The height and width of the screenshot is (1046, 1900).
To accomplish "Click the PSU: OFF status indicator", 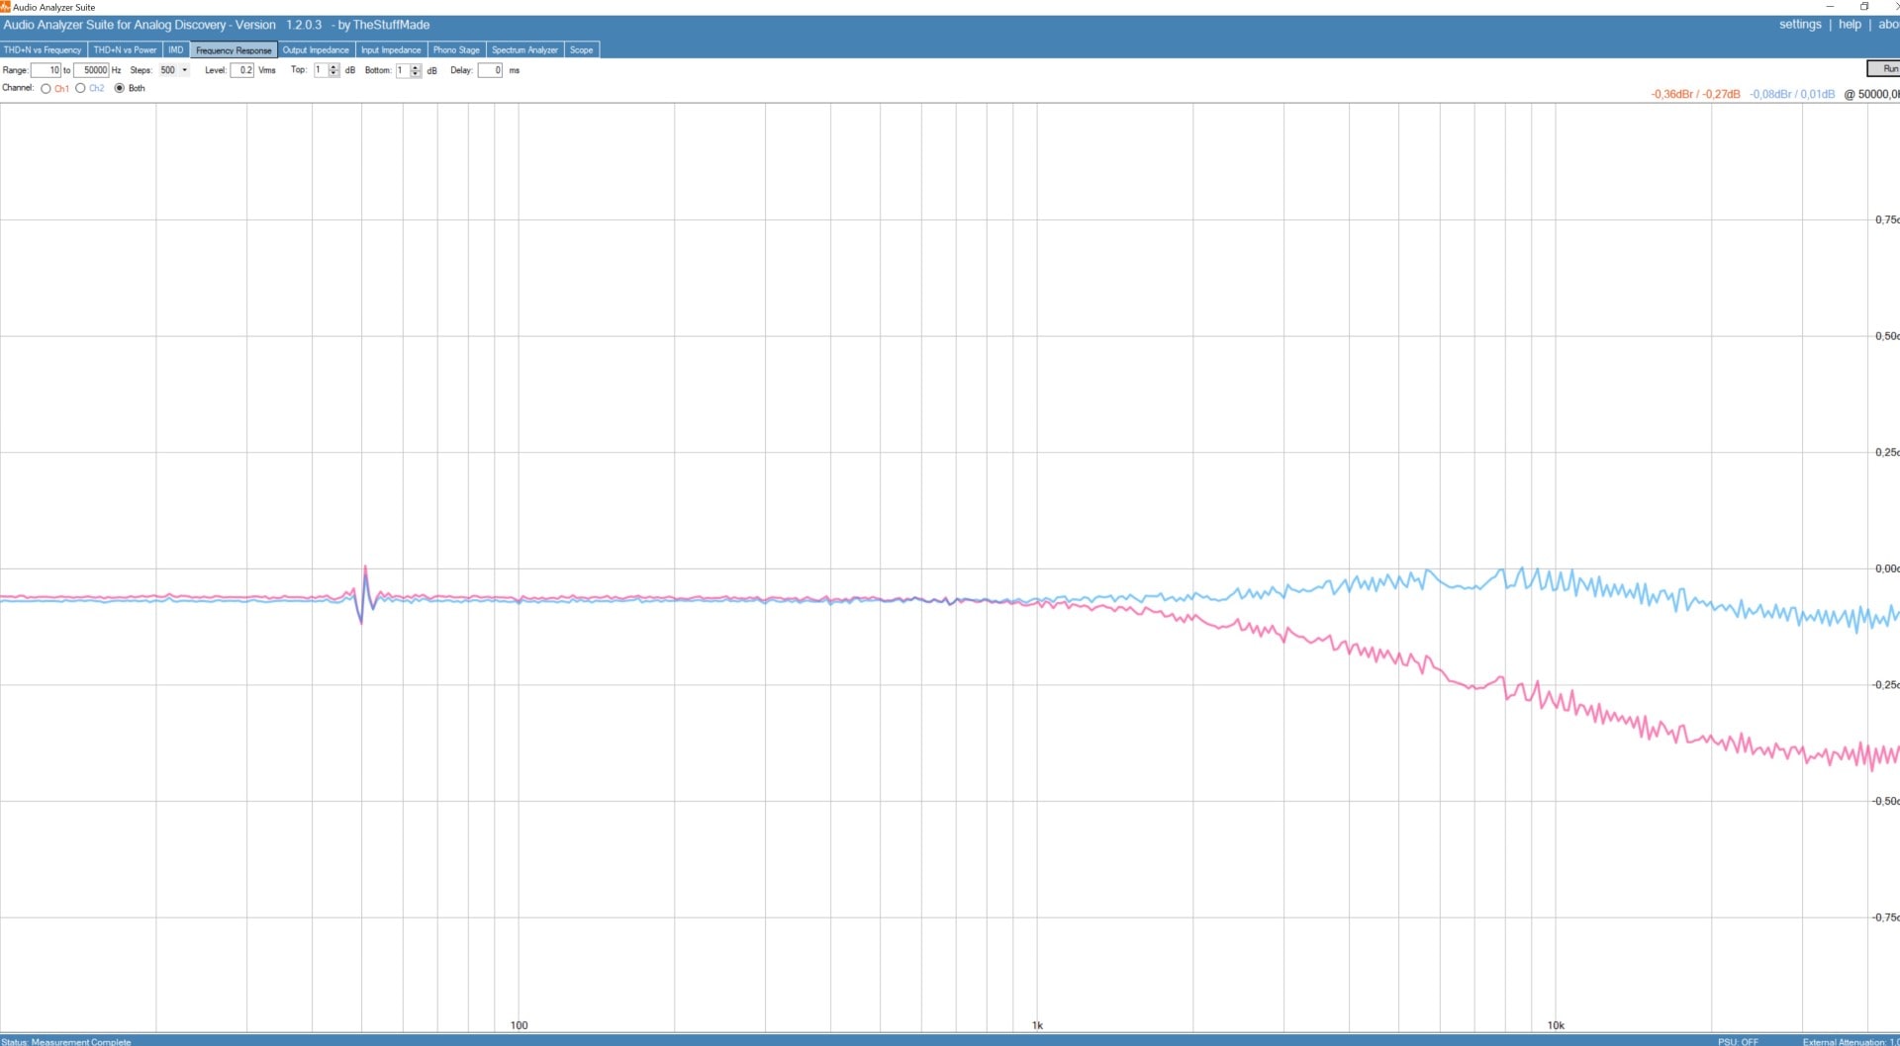I will click(1738, 1041).
